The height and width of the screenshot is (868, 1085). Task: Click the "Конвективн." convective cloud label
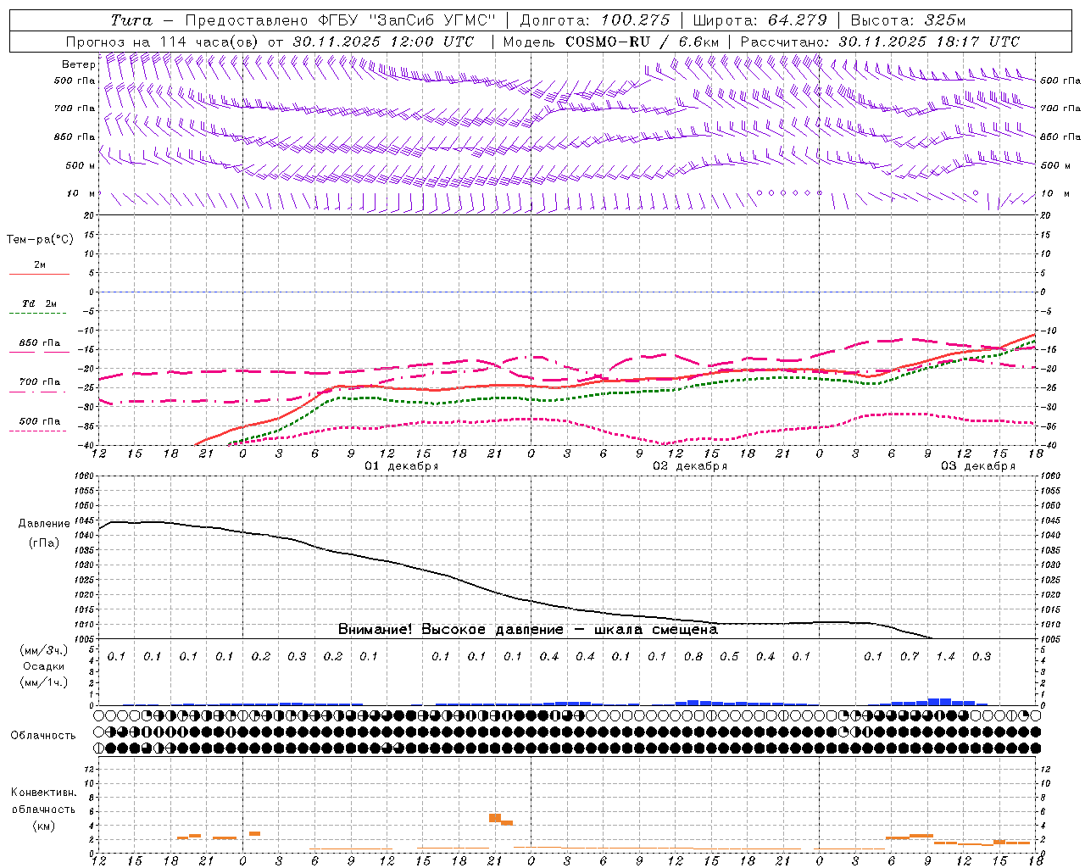[43, 793]
